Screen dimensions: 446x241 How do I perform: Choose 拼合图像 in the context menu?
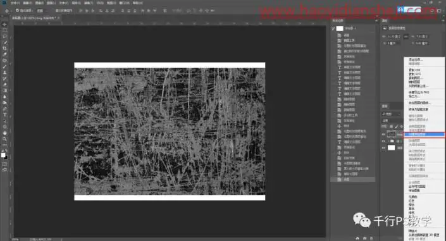point(414,190)
